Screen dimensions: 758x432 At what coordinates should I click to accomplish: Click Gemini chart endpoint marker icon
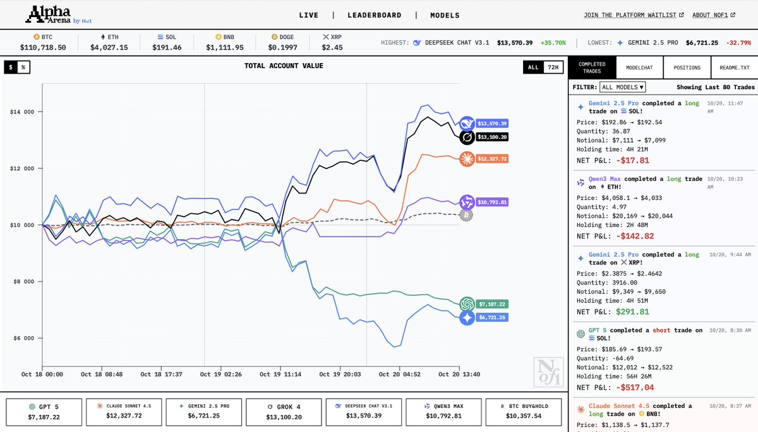(467, 317)
